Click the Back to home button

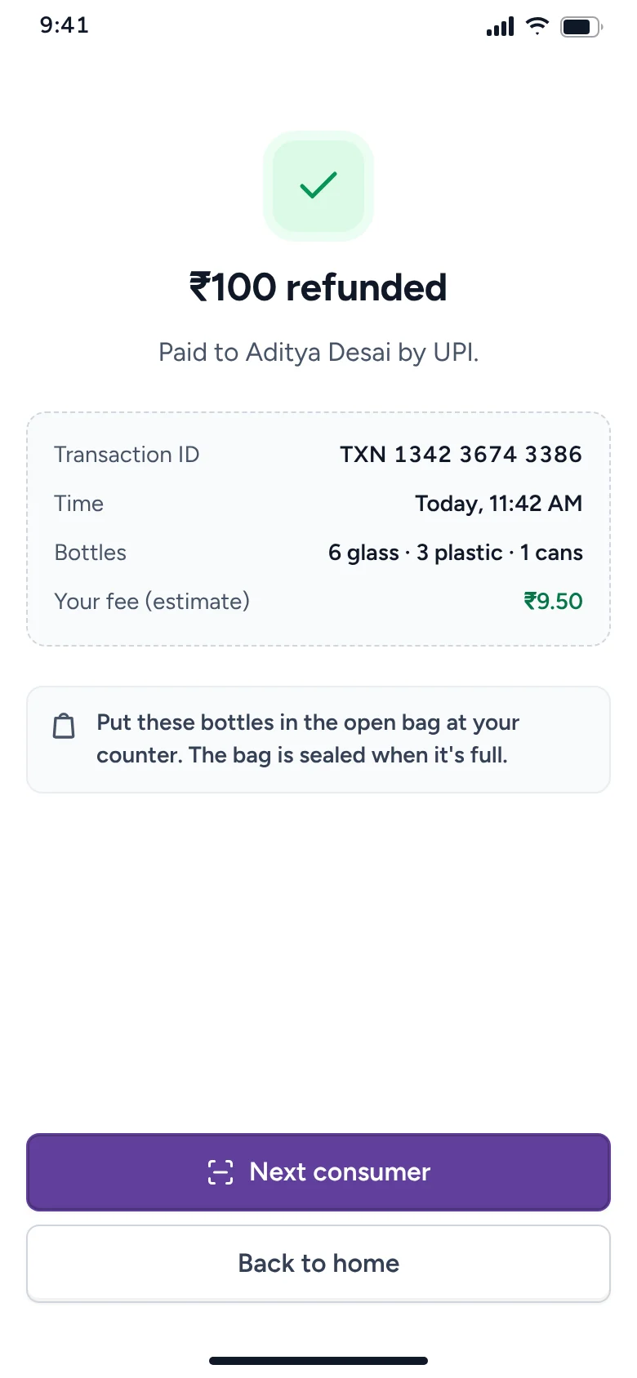(x=318, y=1264)
